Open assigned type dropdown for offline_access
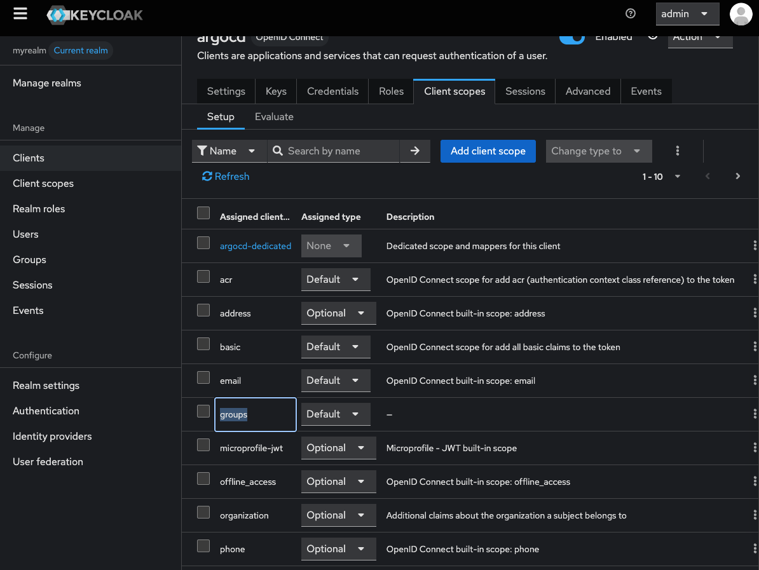This screenshot has width=759, height=570. click(338, 482)
